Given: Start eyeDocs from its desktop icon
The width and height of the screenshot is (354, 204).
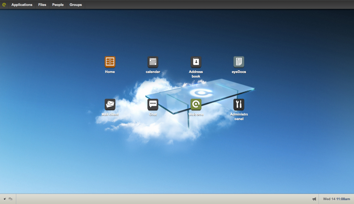Looking at the screenshot, I should click(239, 62).
